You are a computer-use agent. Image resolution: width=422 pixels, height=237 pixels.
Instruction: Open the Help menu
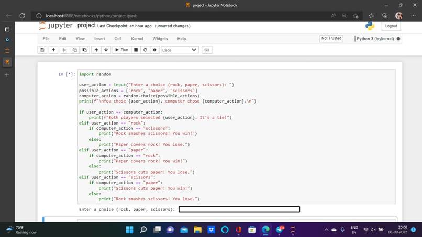click(x=182, y=39)
